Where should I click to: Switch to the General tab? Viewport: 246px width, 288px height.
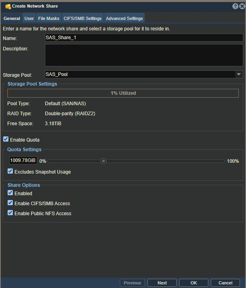(12, 18)
